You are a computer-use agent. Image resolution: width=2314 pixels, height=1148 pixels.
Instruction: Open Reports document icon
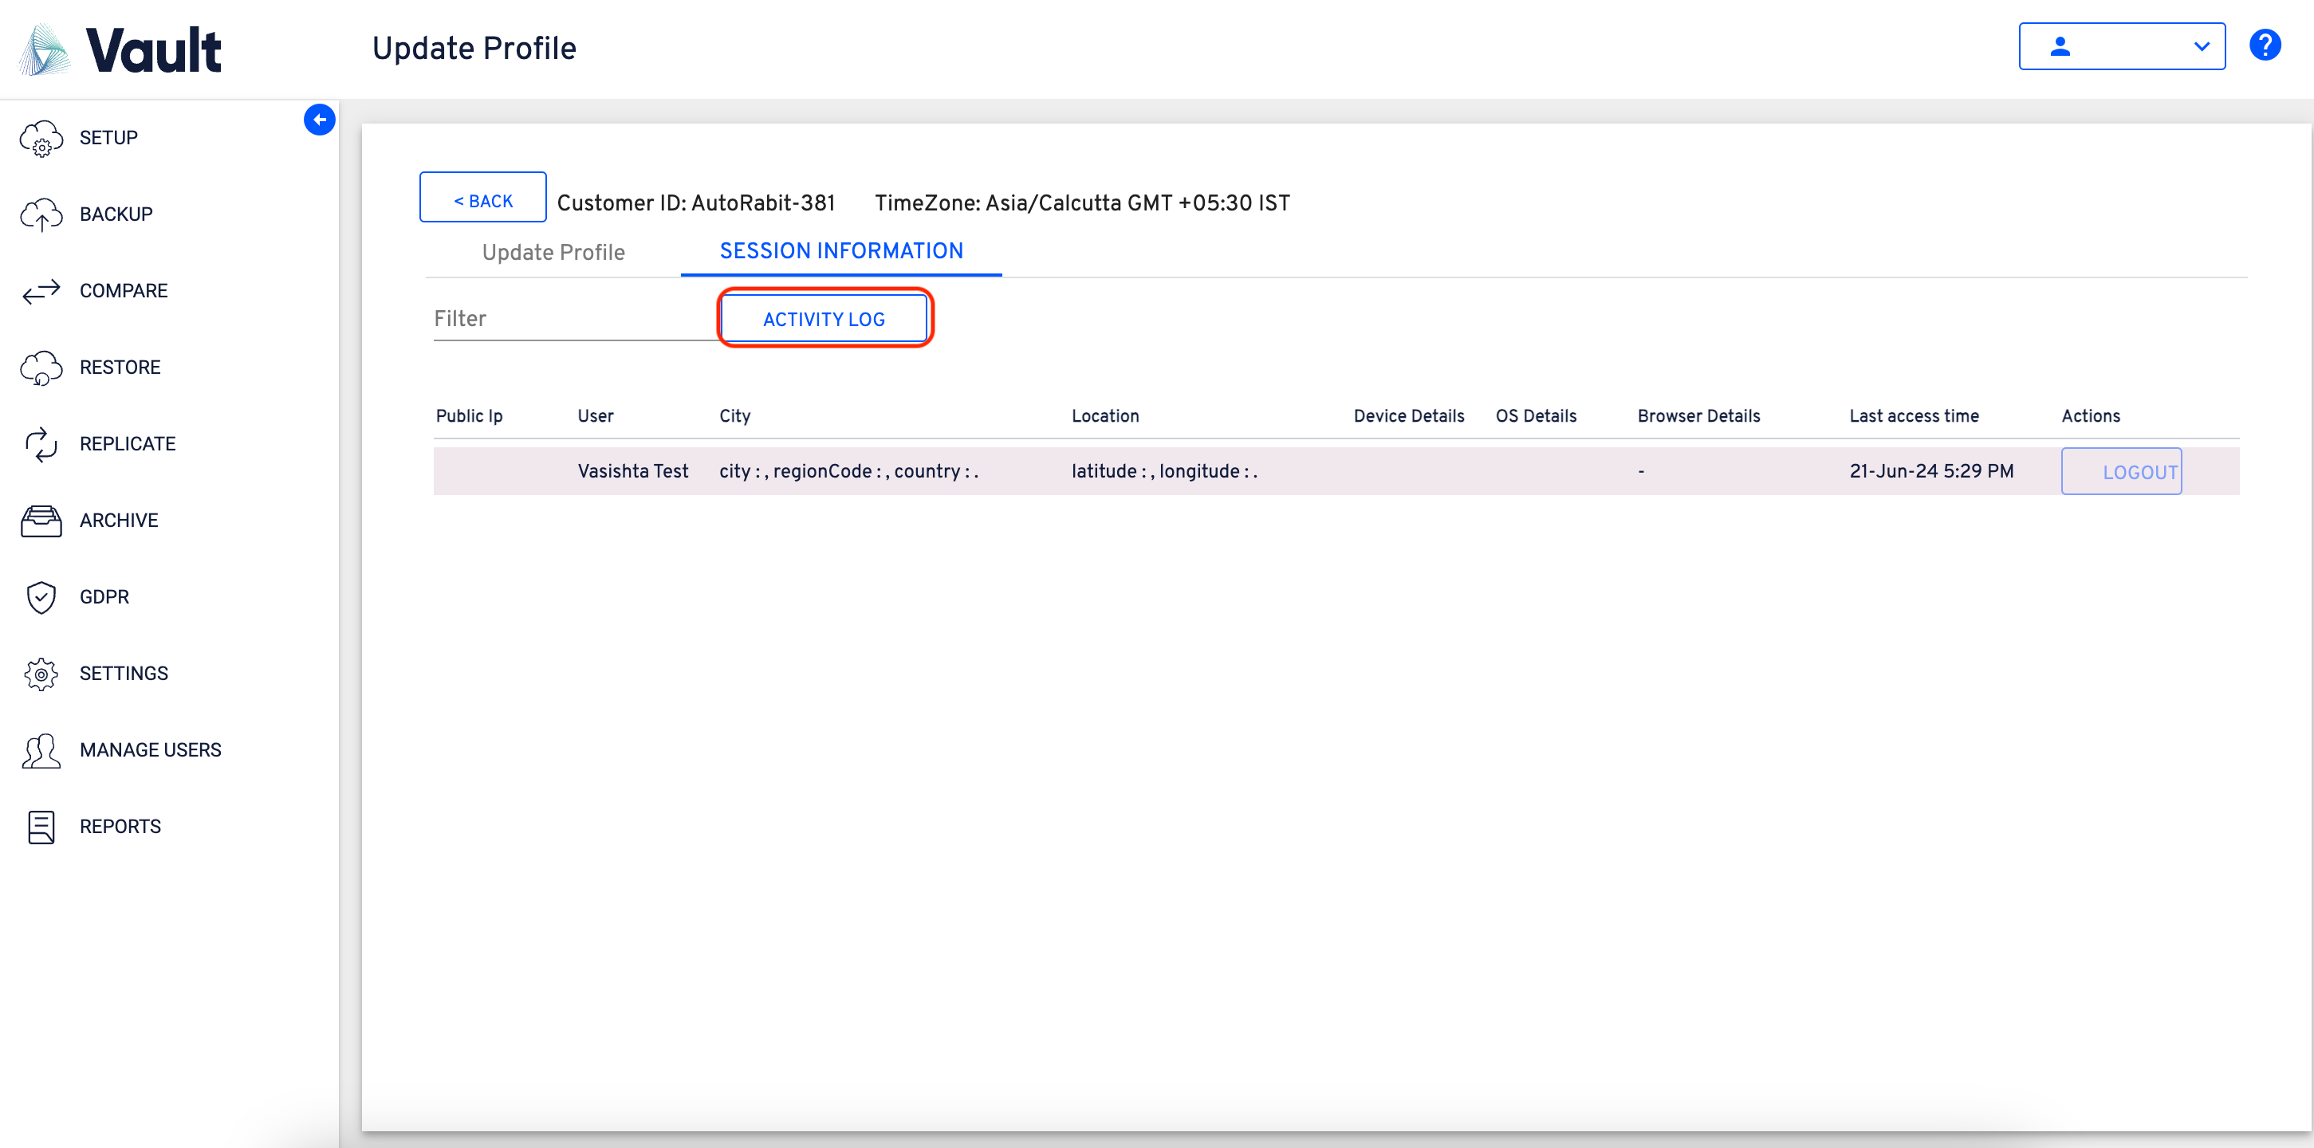click(41, 827)
